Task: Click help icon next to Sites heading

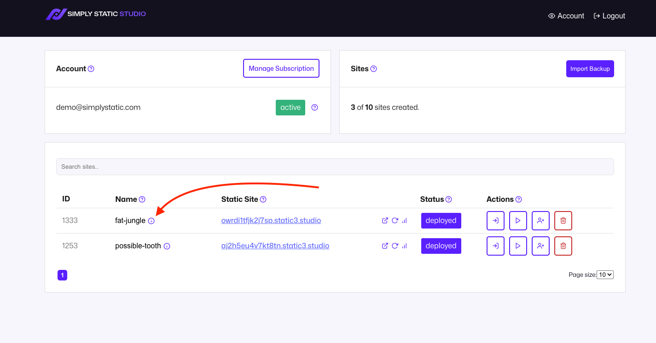Action: coord(374,69)
